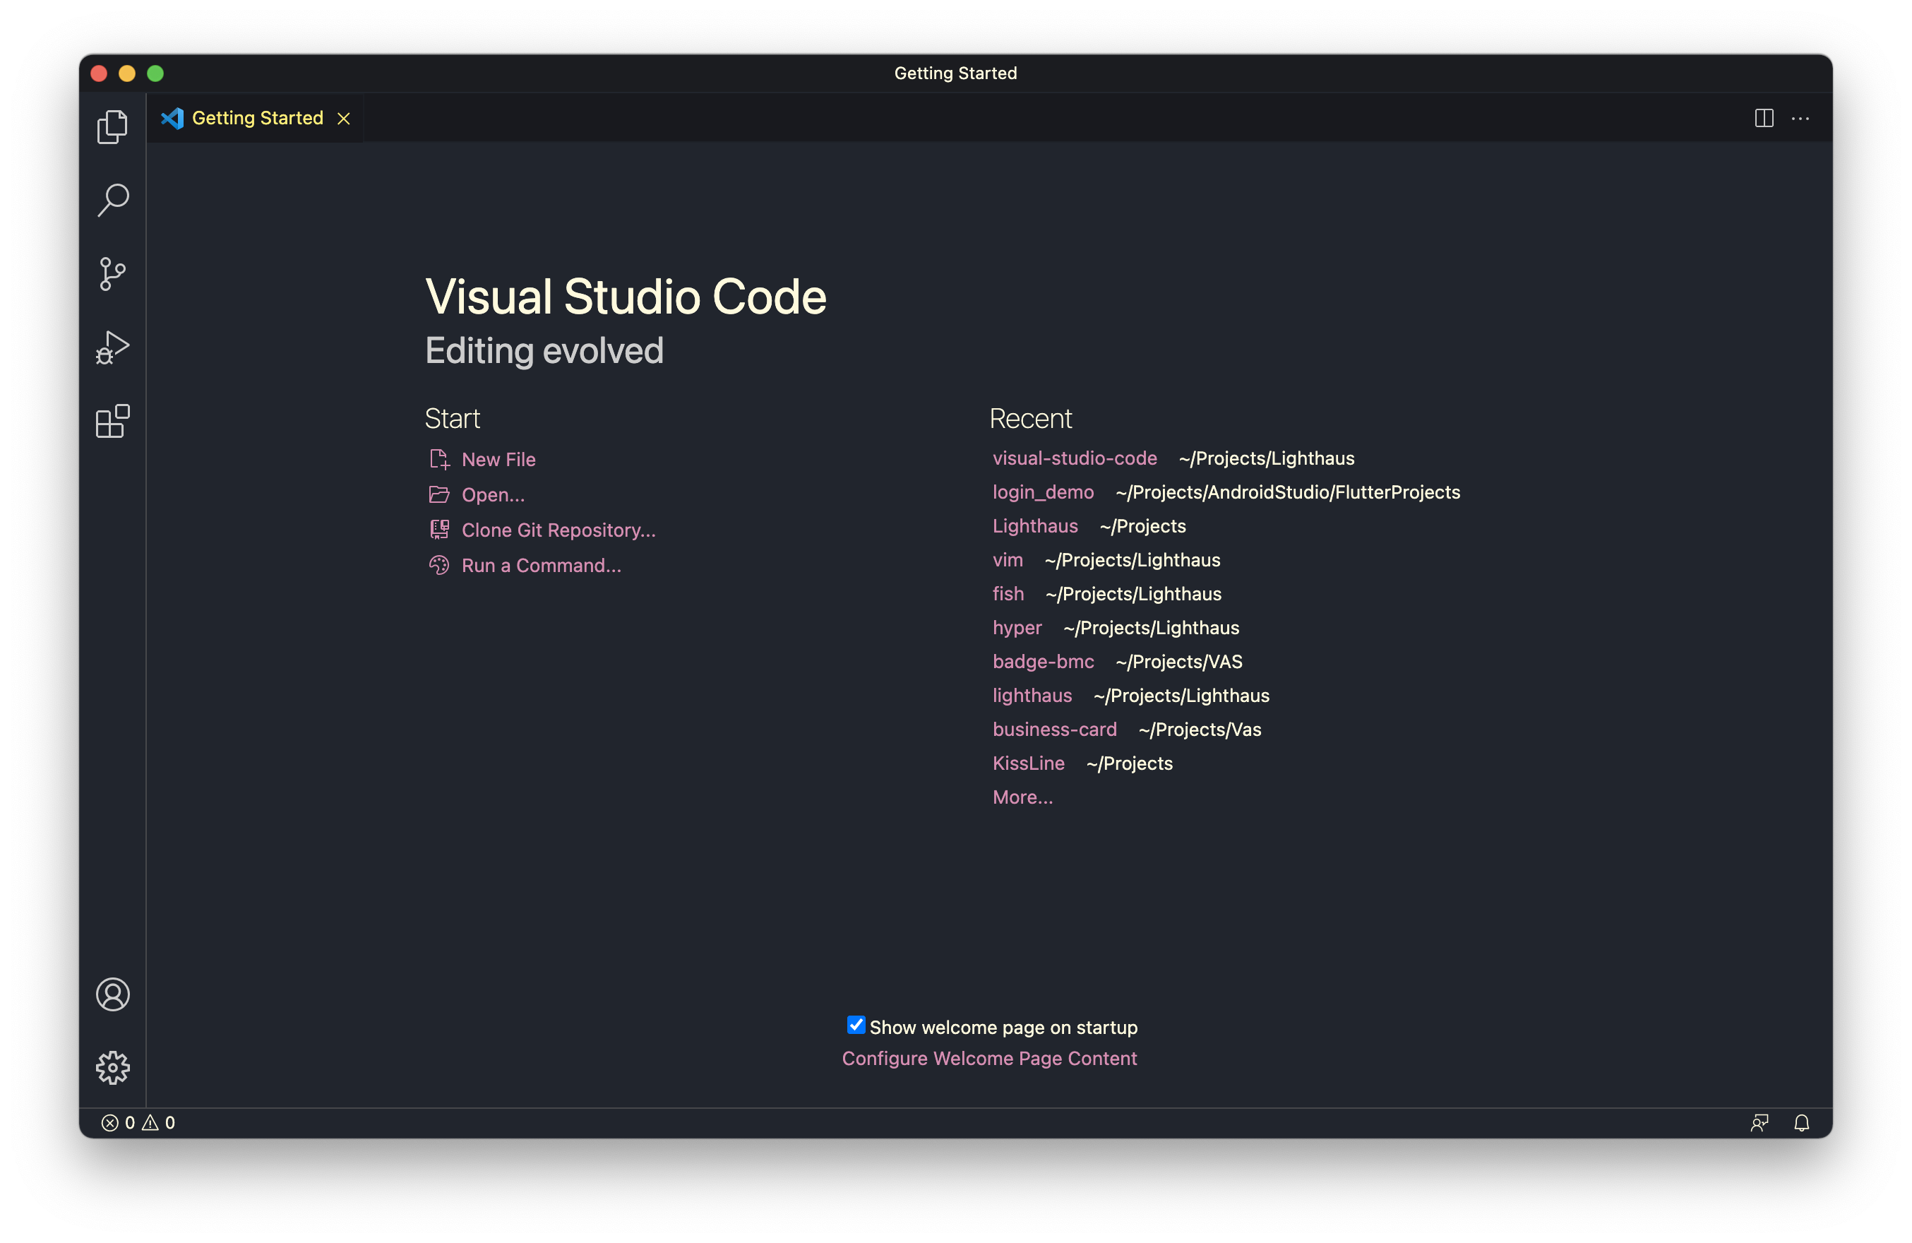Click the New File link
This screenshot has width=1912, height=1243.
pos(498,460)
